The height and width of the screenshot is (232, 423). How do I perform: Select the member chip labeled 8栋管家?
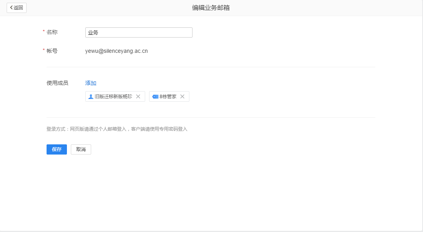point(169,96)
